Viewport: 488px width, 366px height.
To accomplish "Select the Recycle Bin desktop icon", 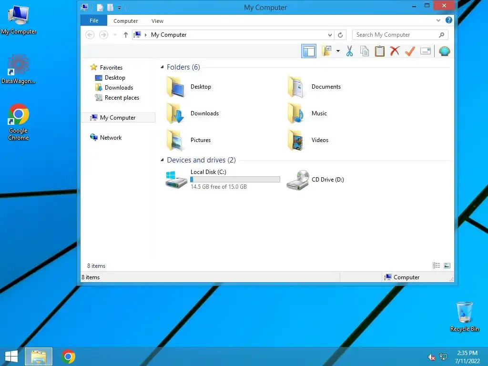I will pyautogui.click(x=464, y=316).
